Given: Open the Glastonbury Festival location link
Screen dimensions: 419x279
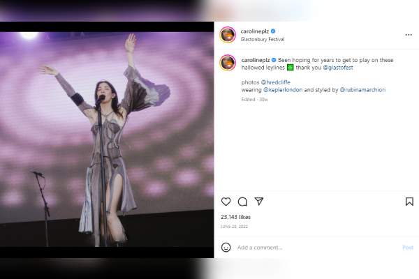Looking at the screenshot, I should 263,39.
